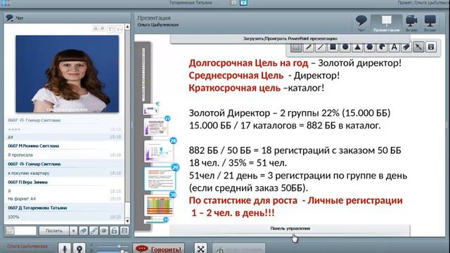Select the pencil drawing tool
Image resolution: width=450 pixels, height=253 pixels.
pyautogui.click(x=309, y=47)
